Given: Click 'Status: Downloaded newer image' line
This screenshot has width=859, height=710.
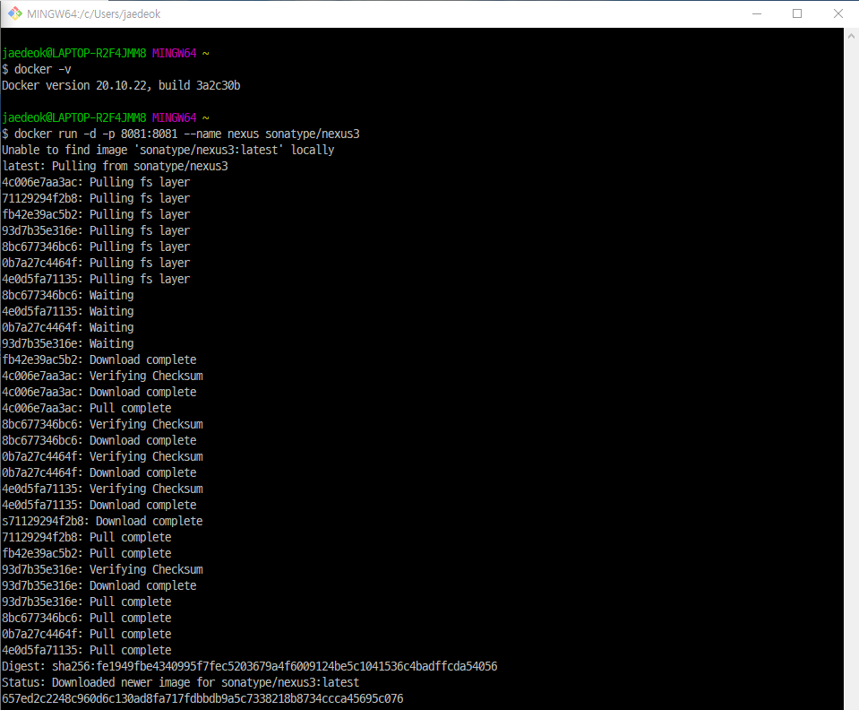Looking at the screenshot, I should 181,682.
